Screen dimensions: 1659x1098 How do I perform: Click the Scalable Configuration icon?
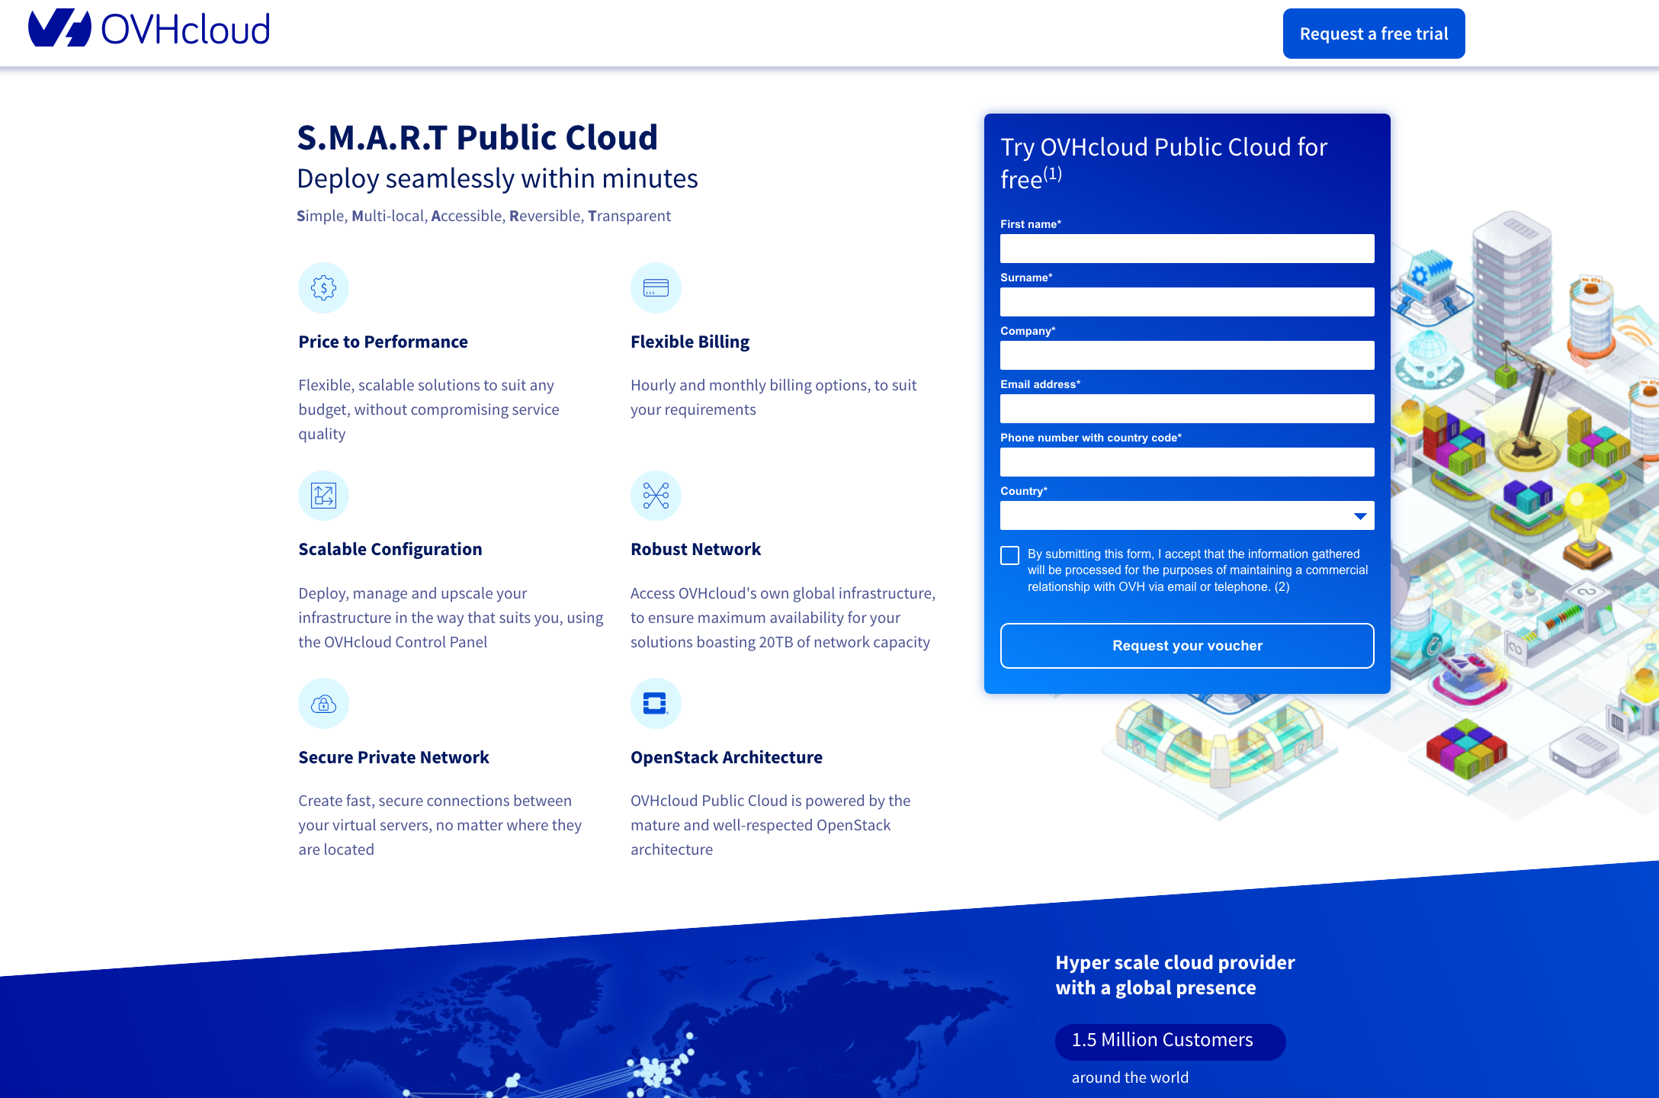point(323,495)
